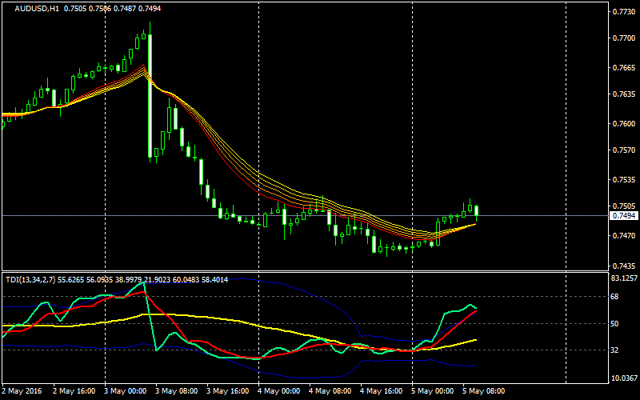Click the current price tag 0.7494
Image resolution: width=640 pixels, height=400 pixels.
(x=623, y=216)
